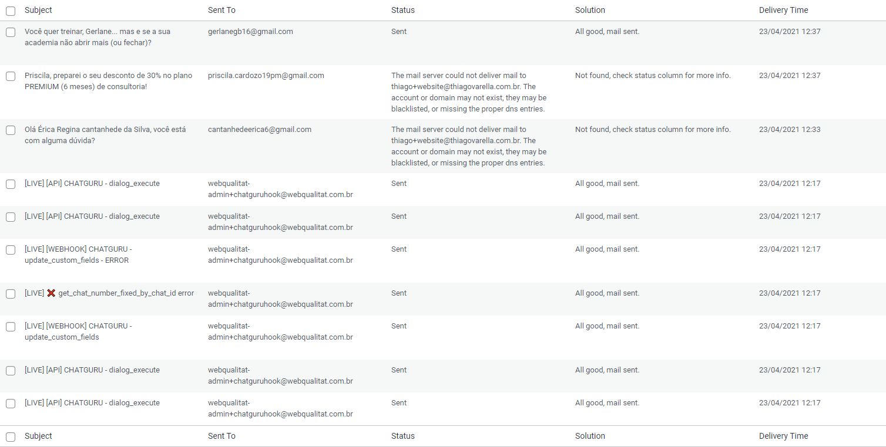Click the top Sent To column header
The width and height of the screenshot is (886, 447).
pos(221,10)
